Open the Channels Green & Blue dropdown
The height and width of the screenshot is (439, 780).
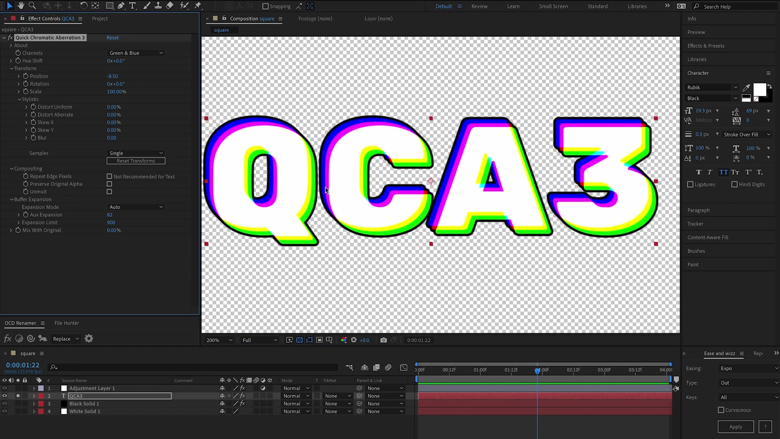click(x=136, y=53)
